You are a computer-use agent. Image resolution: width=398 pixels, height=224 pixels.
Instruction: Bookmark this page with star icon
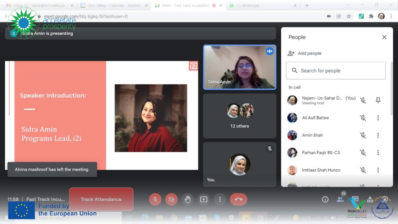pos(349,16)
